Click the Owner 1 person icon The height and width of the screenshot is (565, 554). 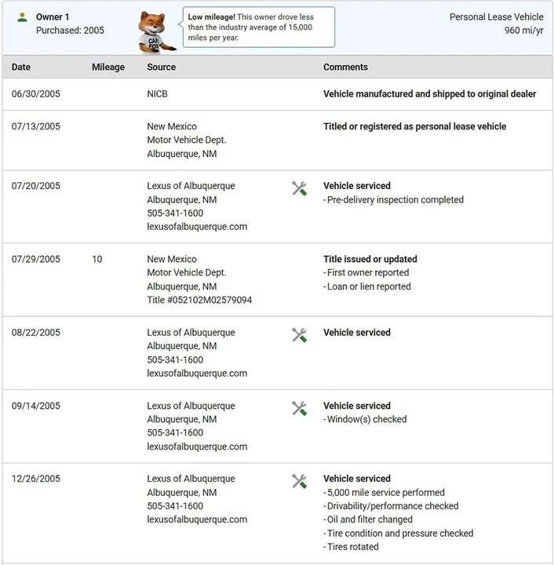click(x=22, y=17)
